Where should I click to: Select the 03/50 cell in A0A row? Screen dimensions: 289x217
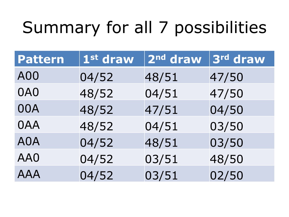click(x=242, y=141)
